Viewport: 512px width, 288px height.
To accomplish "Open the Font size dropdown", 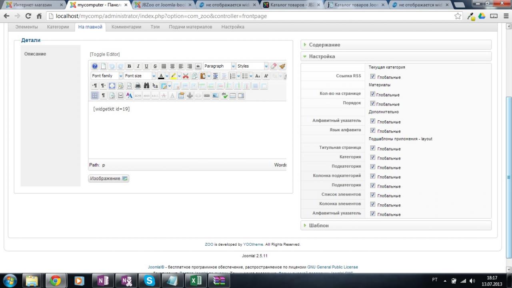I will tap(140, 76).
